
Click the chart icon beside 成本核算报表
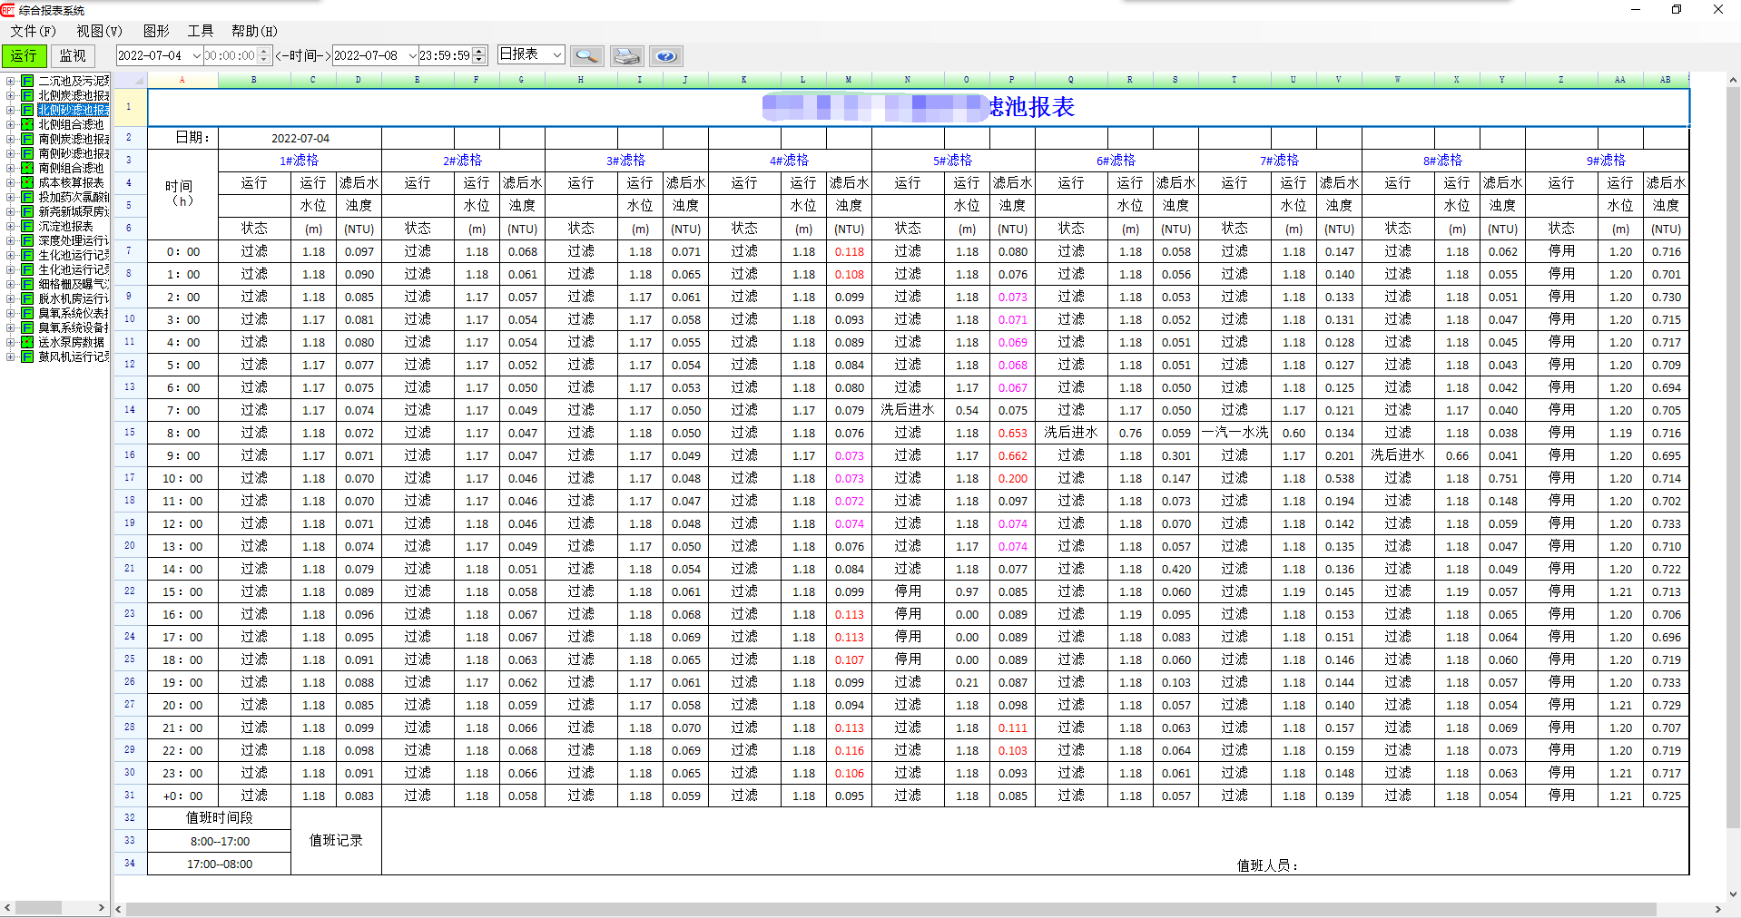click(x=27, y=182)
